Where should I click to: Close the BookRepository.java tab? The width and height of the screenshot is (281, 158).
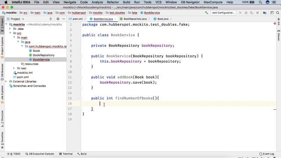149,19
